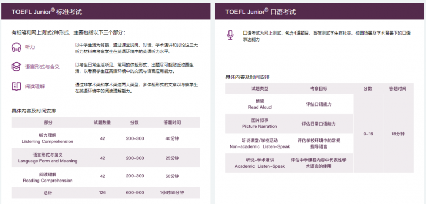This screenshot has width=426, height=204.
Task: Click the Read Aloud question type cell
Action: [260, 104]
